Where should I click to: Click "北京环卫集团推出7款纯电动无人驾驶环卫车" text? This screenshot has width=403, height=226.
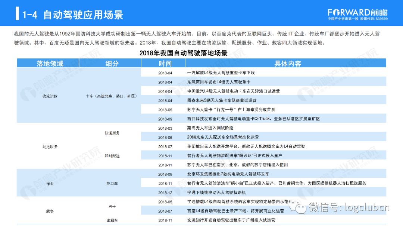[228, 174]
